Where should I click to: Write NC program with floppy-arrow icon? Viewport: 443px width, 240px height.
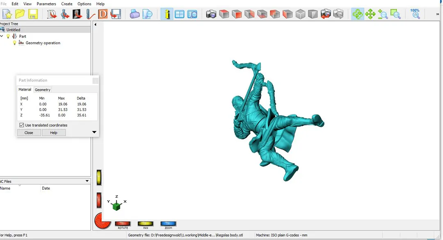coord(116,14)
